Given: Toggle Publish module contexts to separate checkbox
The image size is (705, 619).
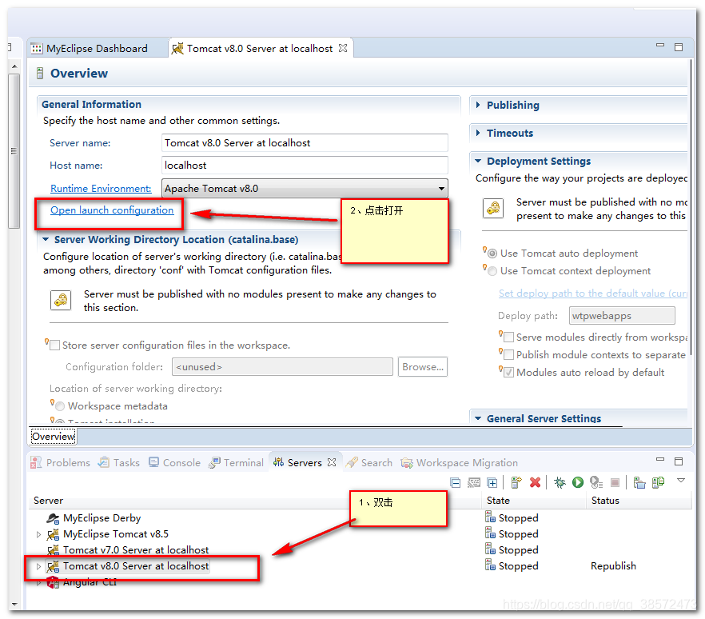Looking at the screenshot, I should (x=509, y=355).
